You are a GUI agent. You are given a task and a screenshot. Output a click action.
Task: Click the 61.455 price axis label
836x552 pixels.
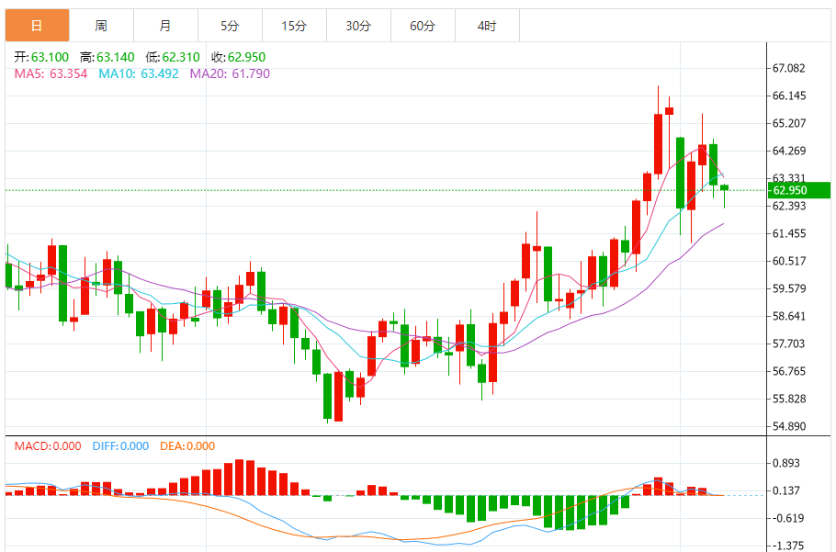pos(789,233)
